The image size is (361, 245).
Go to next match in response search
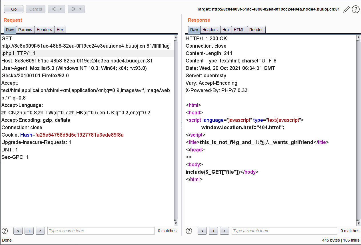click(224, 231)
